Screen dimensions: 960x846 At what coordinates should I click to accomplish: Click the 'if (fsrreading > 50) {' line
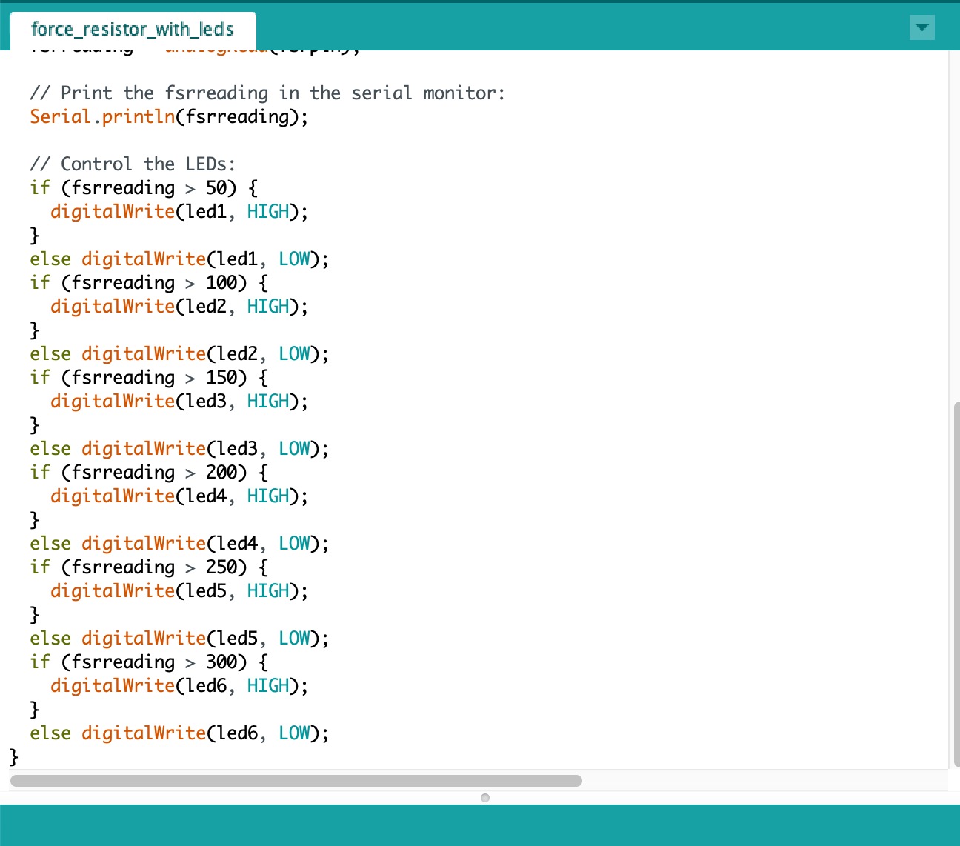144,188
